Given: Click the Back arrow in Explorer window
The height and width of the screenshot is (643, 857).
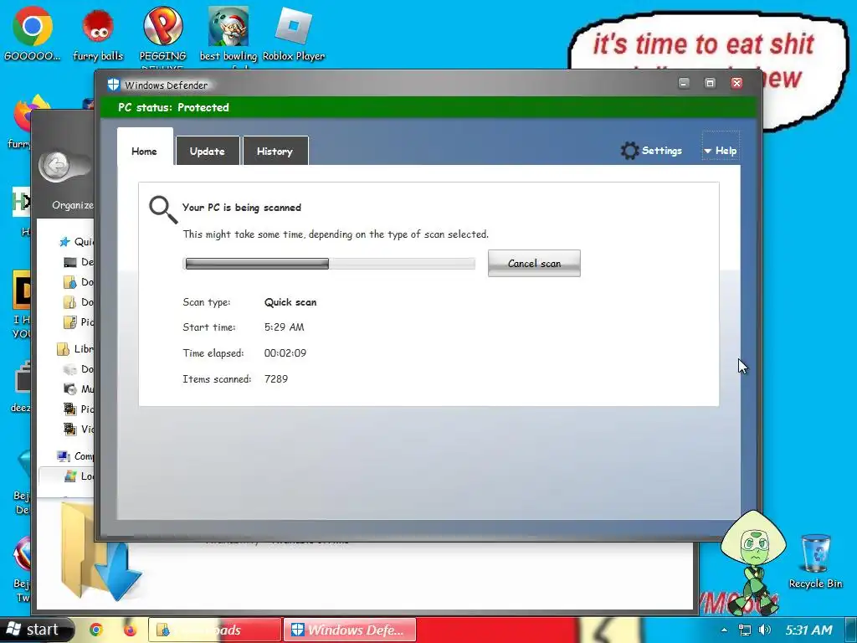Looking at the screenshot, I should pyautogui.click(x=56, y=165).
